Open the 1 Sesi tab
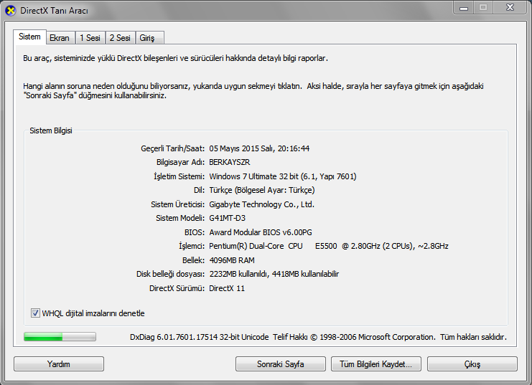This screenshot has height=385, width=532. [90, 38]
